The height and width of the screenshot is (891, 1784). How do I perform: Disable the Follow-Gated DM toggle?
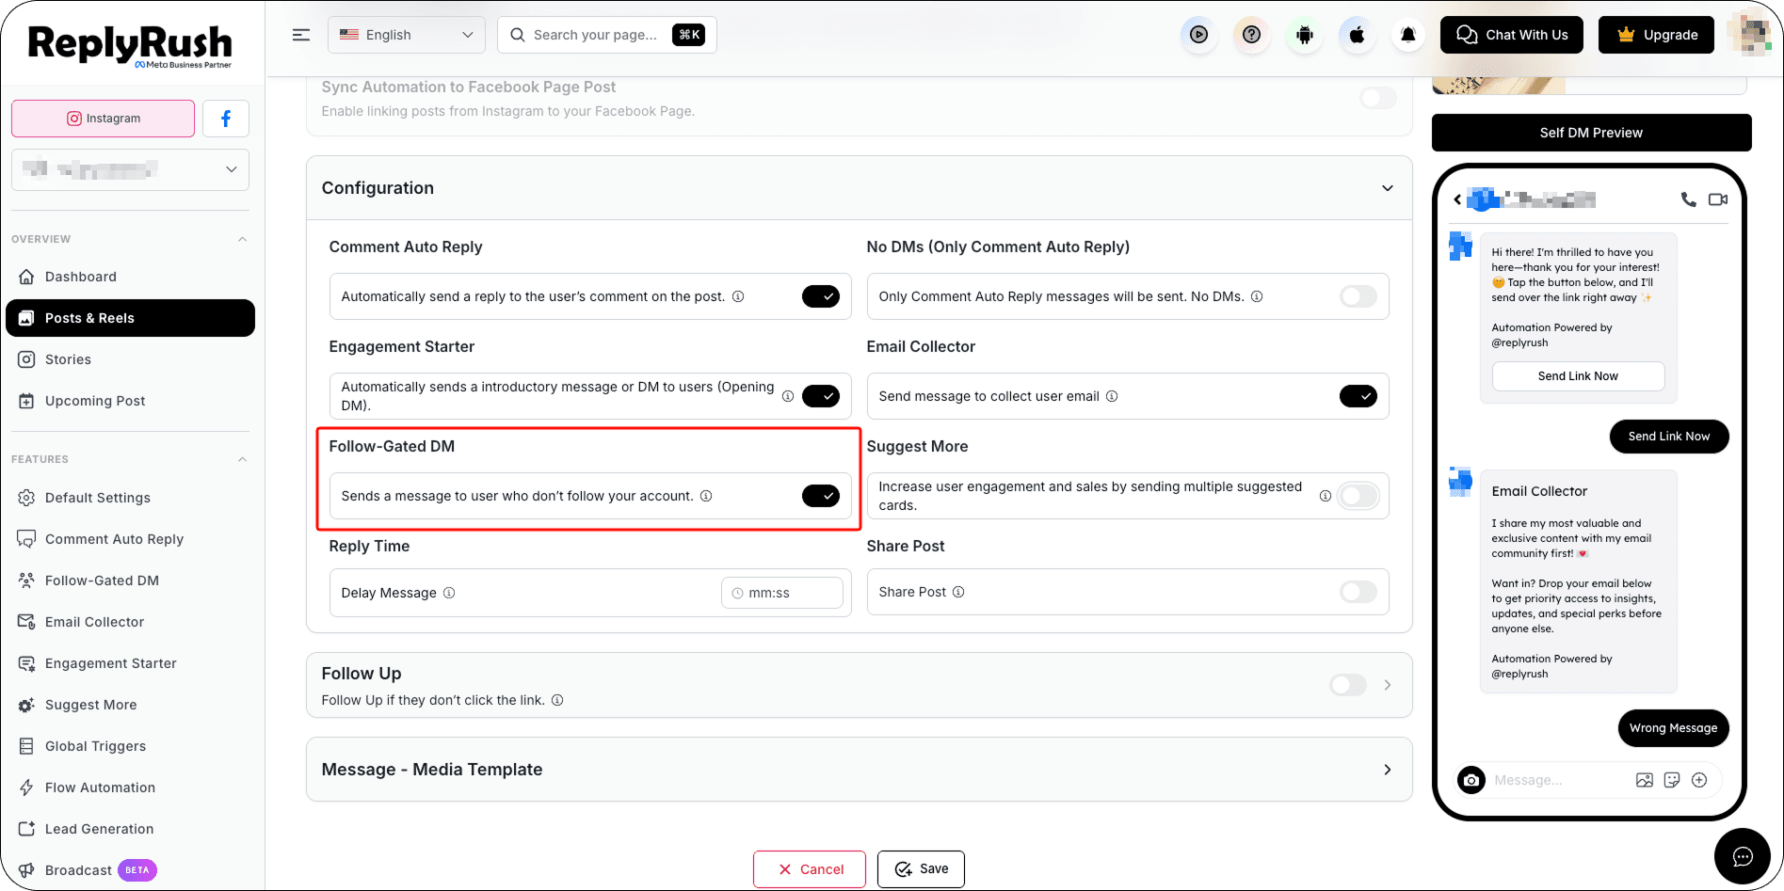pyautogui.click(x=821, y=496)
